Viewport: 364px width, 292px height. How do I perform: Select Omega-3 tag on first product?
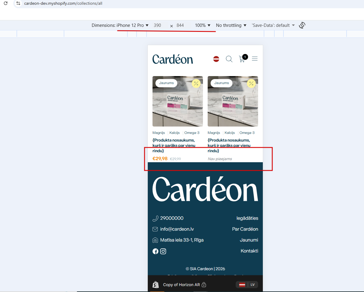coord(192,133)
